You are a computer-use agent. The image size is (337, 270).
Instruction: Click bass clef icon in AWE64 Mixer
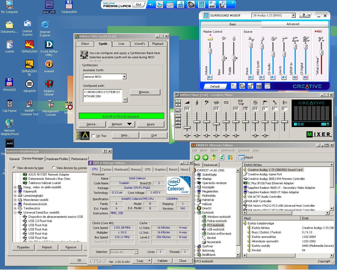coord(207,102)
